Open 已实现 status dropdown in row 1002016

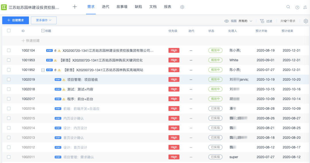pyautogui.click(x=215, y=108)
